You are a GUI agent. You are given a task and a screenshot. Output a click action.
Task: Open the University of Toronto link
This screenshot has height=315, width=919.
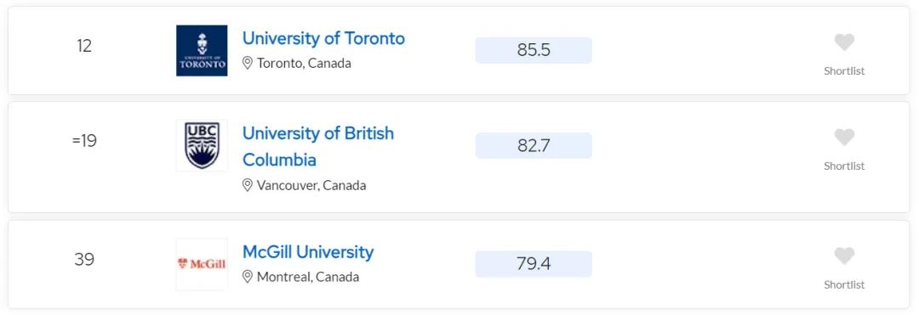point(323,38)
